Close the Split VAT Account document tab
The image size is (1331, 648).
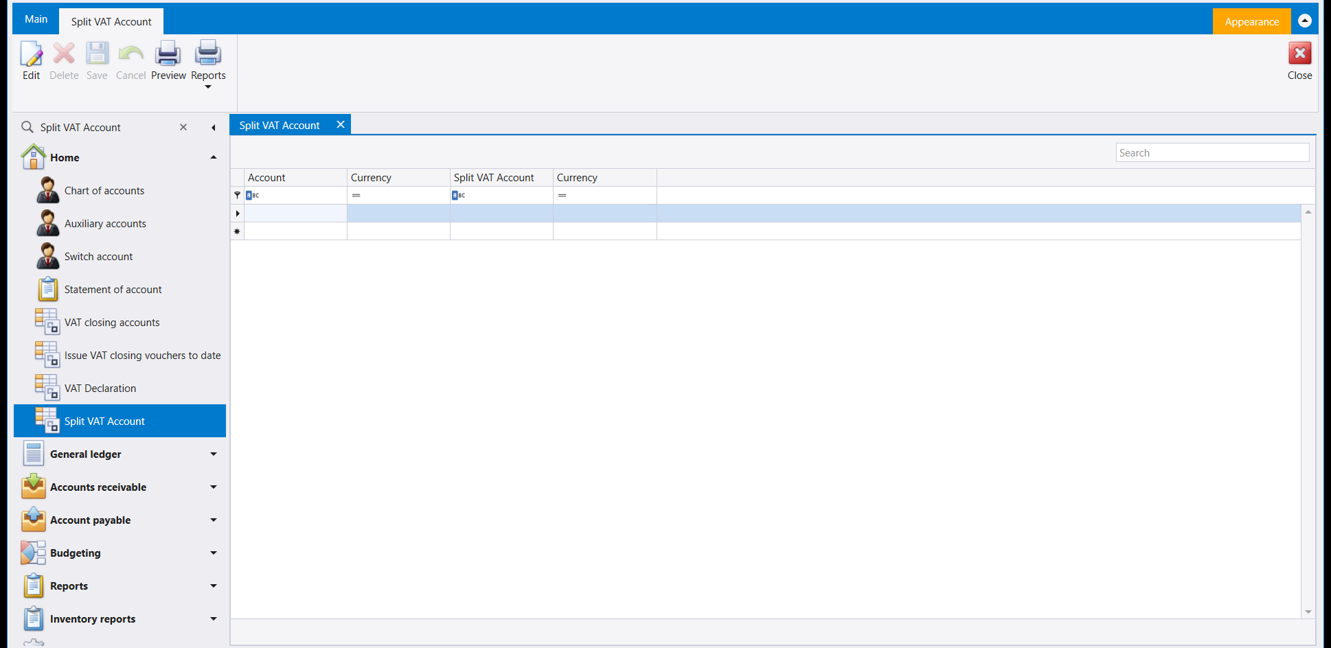[x=340, y=124]
